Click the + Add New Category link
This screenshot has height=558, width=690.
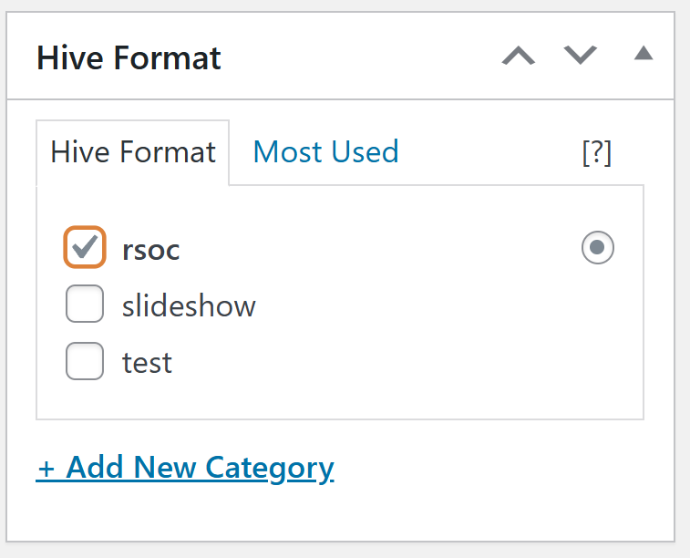185,468
